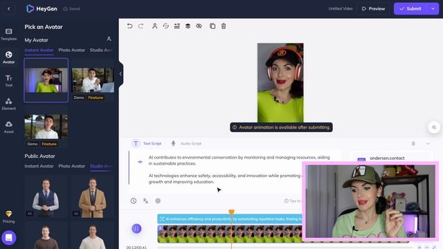This screenshot has height=249, width=443.
Task: Click the My Avatar person icon
Action: (109, 39)
